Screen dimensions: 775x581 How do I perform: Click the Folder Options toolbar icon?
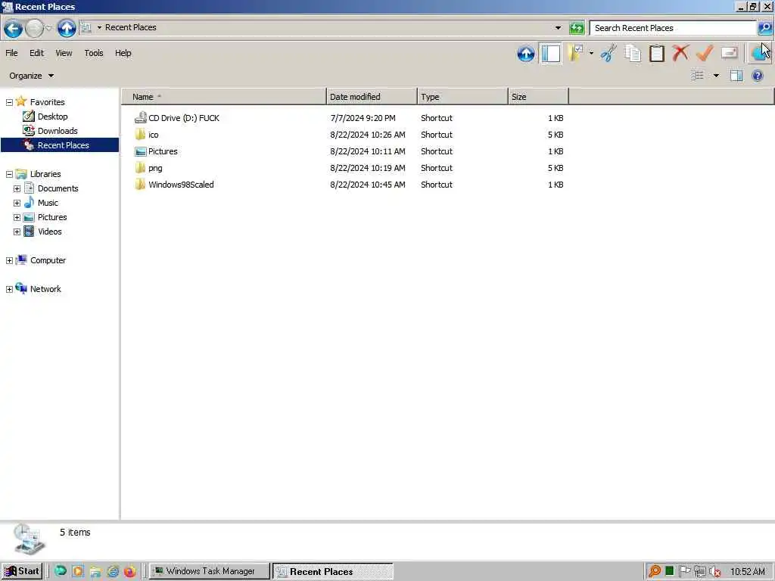pyautogui.click(x=576, y=53)
